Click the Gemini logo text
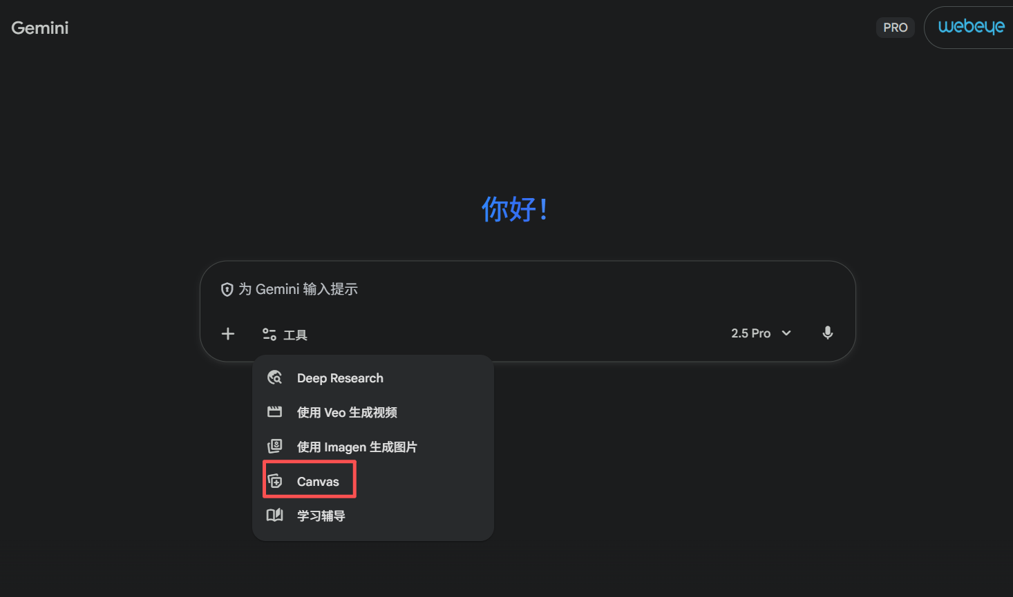Screen dimensions: 1013x597 click(40, 28)
